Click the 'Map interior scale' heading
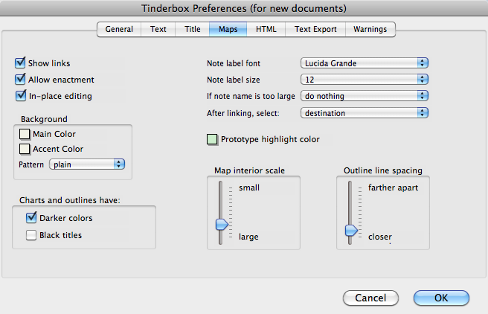 click(249, 170)
